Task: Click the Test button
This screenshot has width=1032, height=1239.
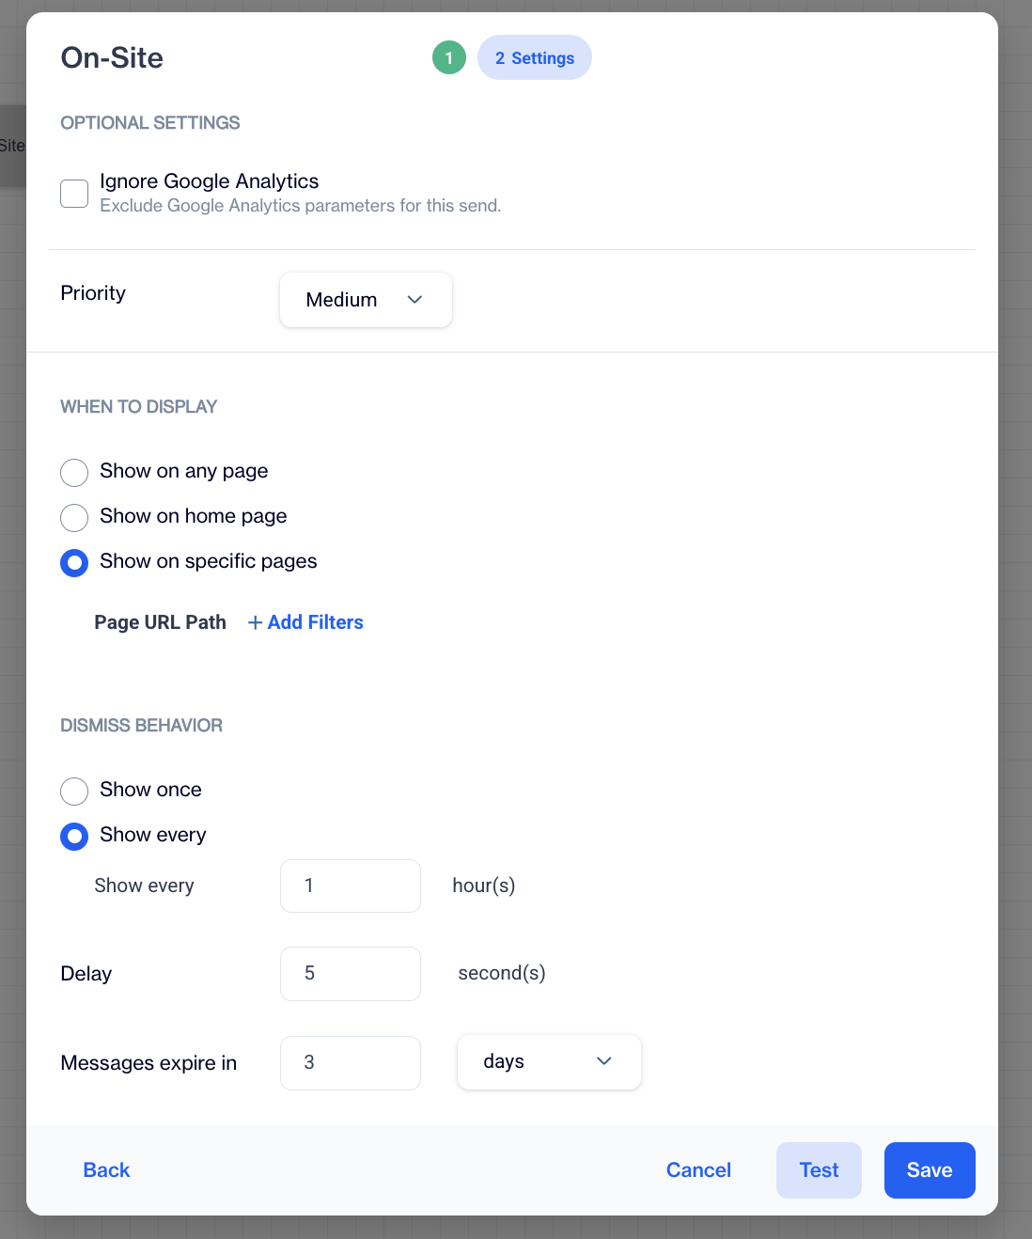Action: 819,1170
